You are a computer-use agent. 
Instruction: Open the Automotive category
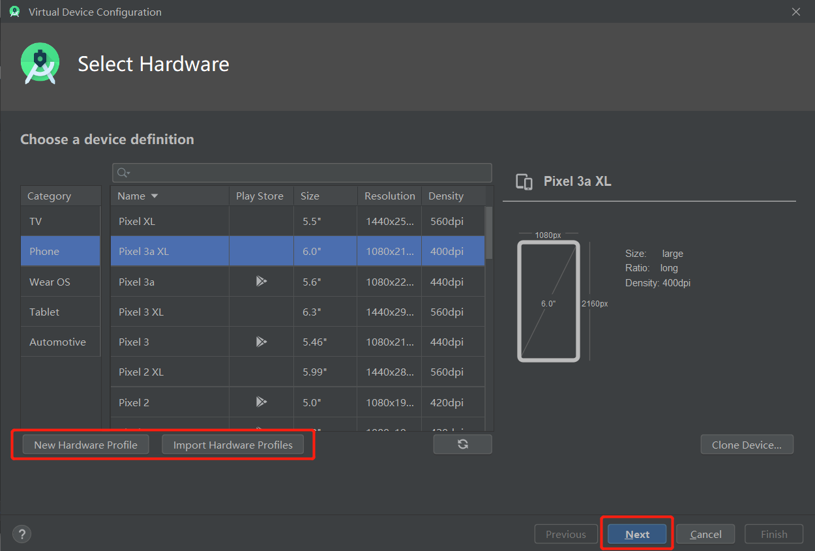(61, 342)
